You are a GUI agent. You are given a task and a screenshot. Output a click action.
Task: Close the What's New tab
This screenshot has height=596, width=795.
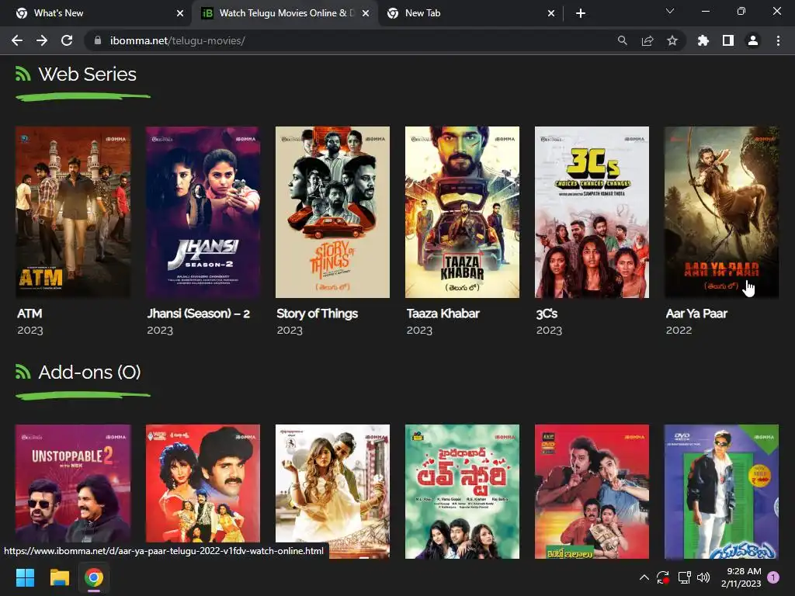pyautogui.click(x=180, y=13)
